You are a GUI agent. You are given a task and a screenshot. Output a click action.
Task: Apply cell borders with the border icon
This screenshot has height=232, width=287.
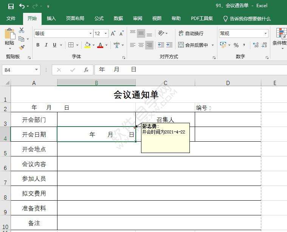[71, 45]
